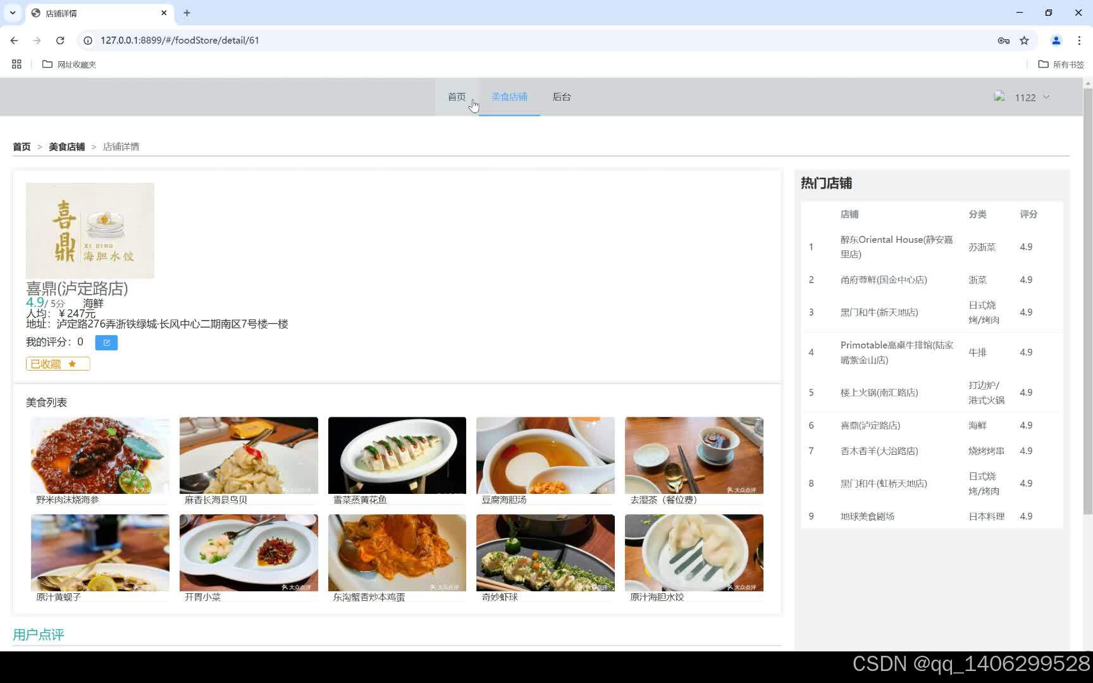Select 香木香羊(大沽路店) in hot stores
Viewport: 1093px width, 683px height.
coord(879,451)
